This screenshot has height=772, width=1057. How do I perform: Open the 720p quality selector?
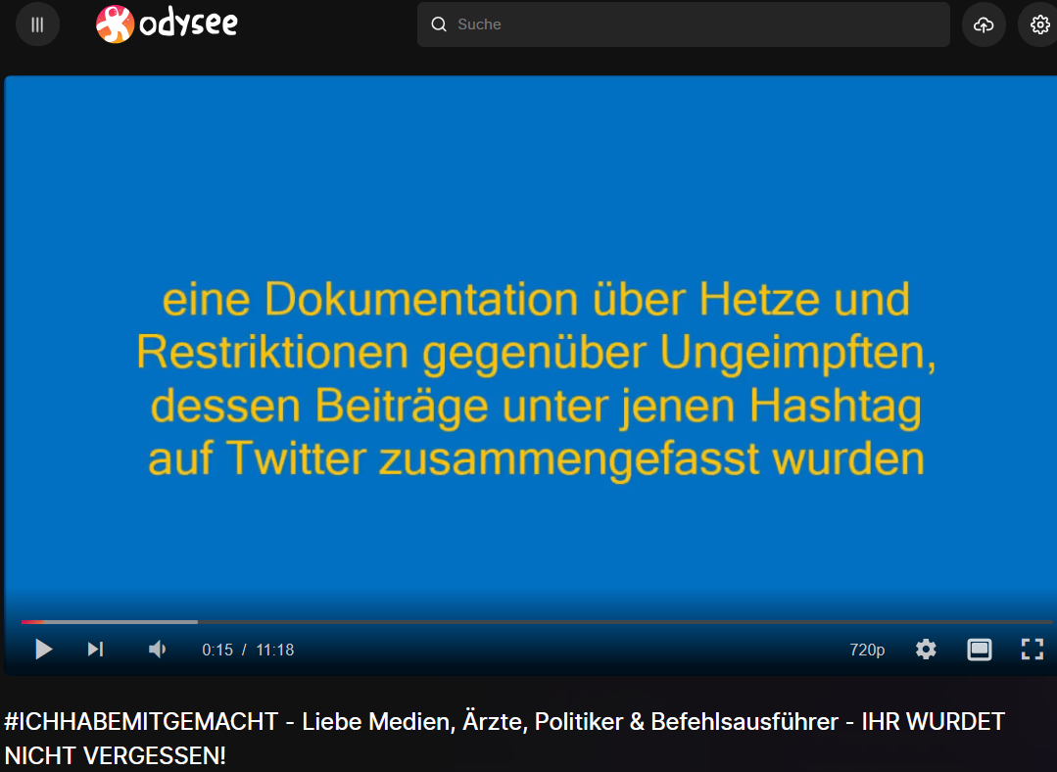pos(867,650)
